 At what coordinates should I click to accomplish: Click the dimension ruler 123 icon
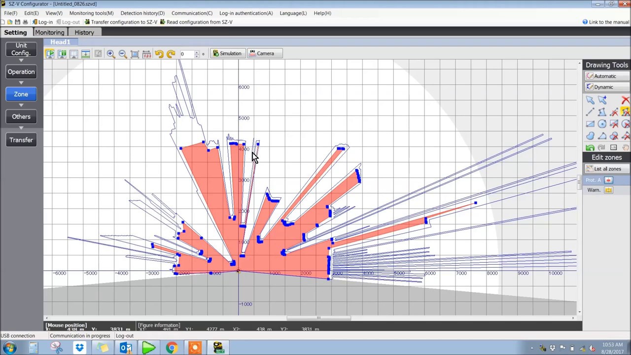(146, 54)
